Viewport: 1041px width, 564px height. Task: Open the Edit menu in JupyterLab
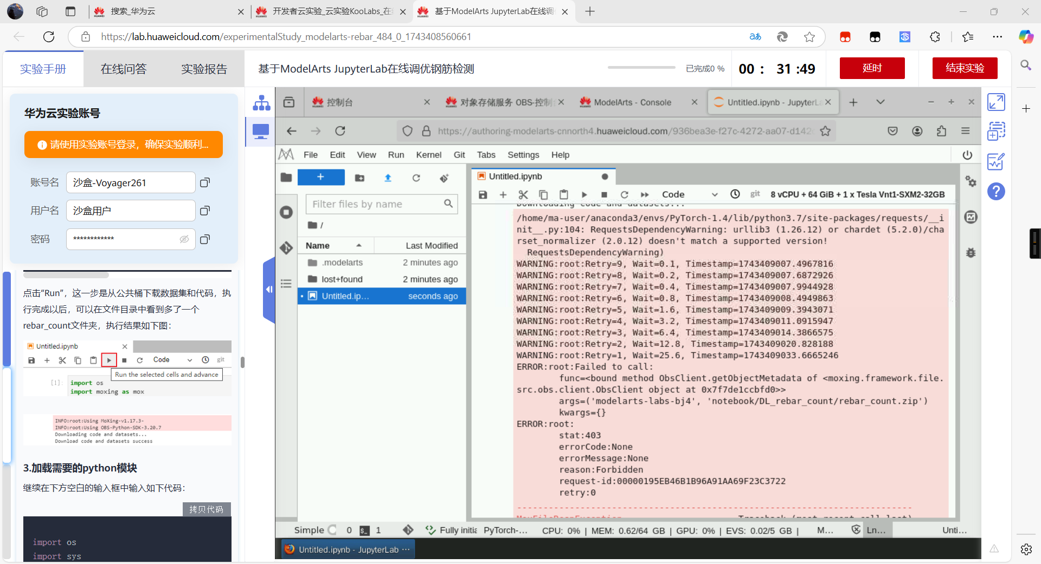337,155
